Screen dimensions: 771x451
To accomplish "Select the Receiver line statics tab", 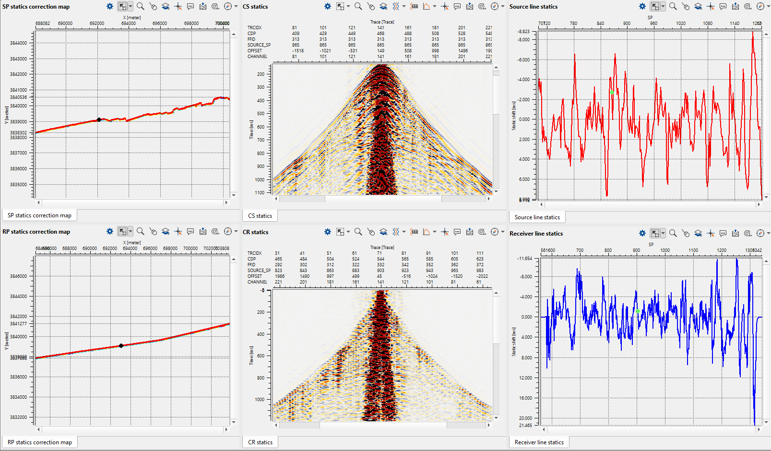I will (539, 442).
